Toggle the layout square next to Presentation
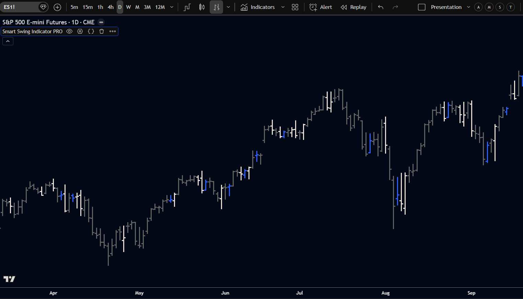Viewport: 523px width, 299px height. tap(422, 7)
